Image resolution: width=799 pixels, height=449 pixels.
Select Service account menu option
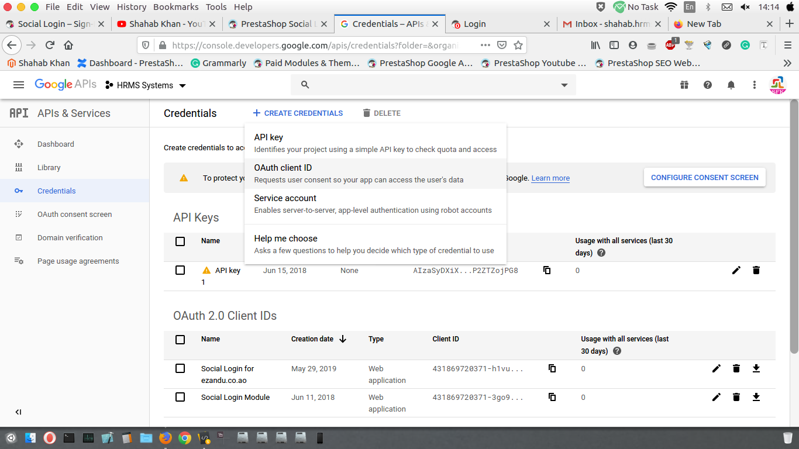pos(375,204)
